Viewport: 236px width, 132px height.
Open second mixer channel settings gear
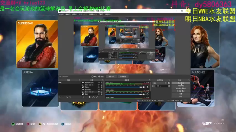click(x=147, y=94)
